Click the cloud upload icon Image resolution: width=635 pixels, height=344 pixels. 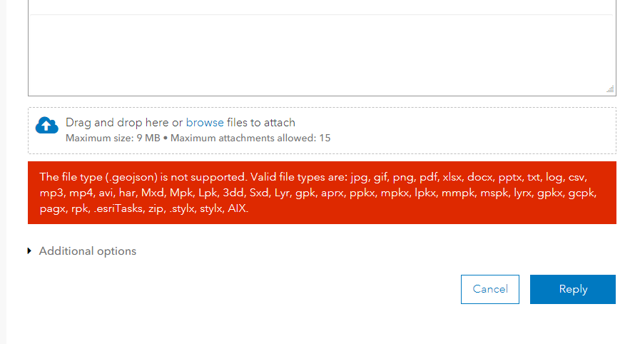pos(46,126)
